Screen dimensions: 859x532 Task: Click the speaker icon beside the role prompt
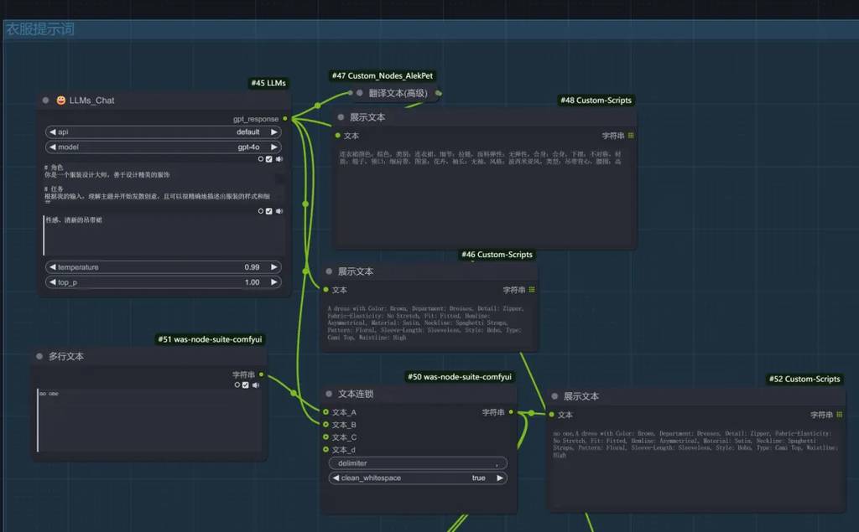tap(279, 158)
